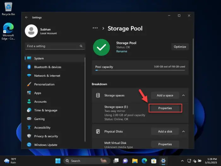Open Bluetooth & devices settings
221x166 pixels.
[55, 67]
